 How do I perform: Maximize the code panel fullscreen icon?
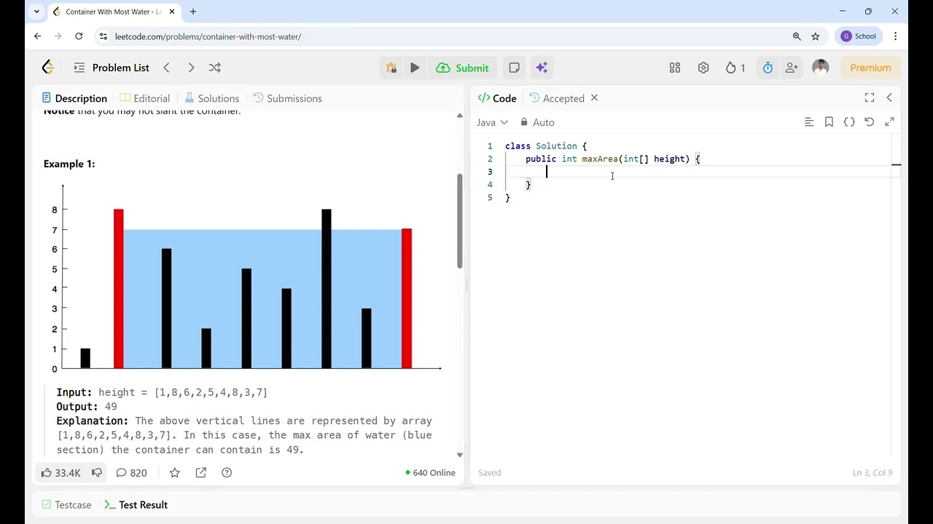click(x=870, y=98)
